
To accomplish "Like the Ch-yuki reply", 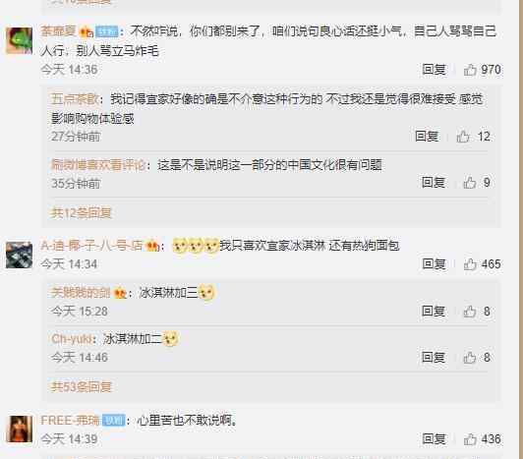I will (470, 357).
